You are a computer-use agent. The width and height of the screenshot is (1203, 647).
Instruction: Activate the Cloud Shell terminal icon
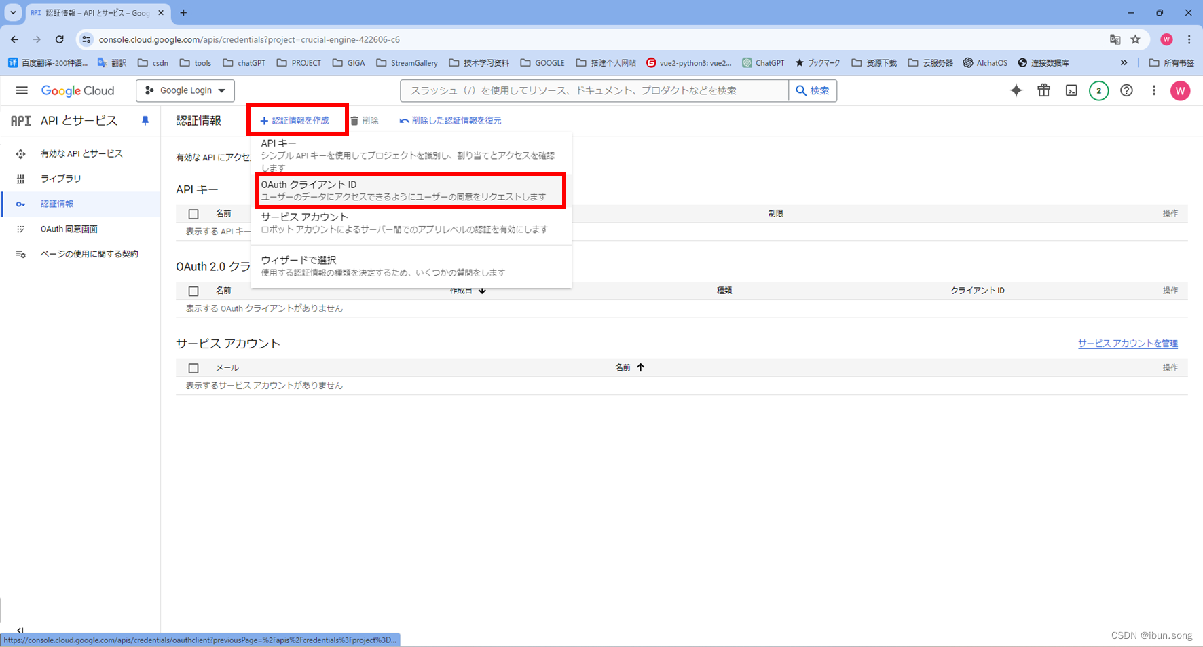(1071, 90)
